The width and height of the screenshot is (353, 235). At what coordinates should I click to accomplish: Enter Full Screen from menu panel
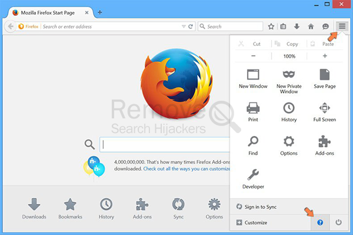coord(325,112)
